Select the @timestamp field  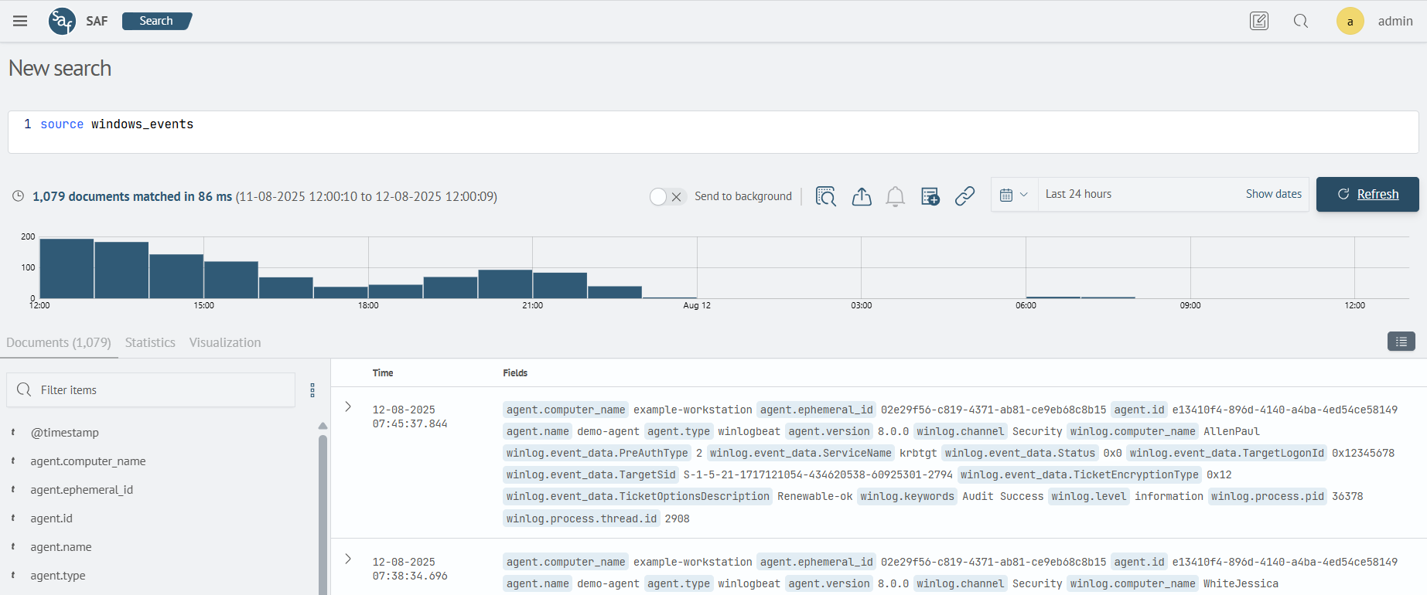pyautogui.click(x=65, y=433)
